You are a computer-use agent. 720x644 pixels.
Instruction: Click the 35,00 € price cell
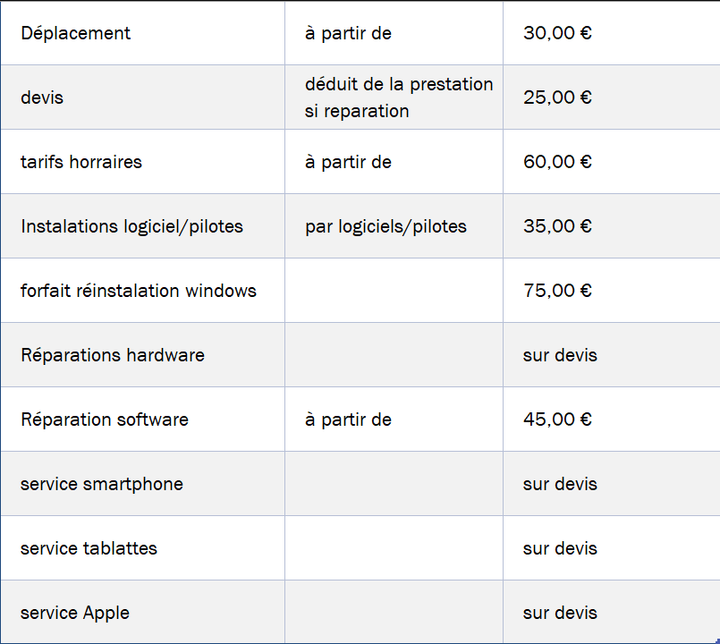coord(612,226)
